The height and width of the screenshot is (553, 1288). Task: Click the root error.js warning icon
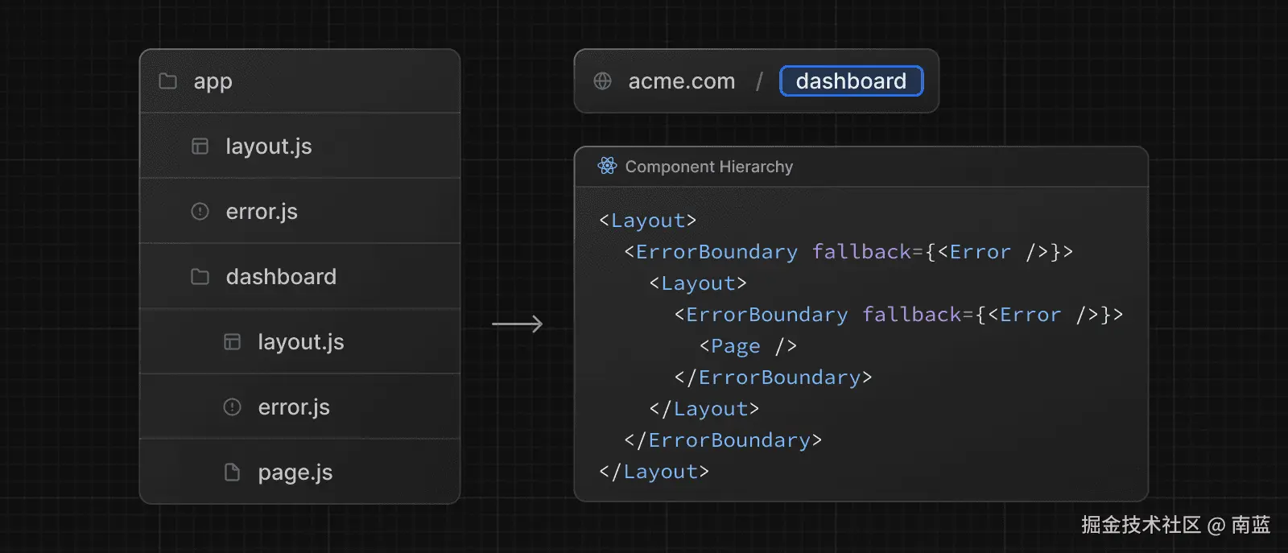click(200, 212)
